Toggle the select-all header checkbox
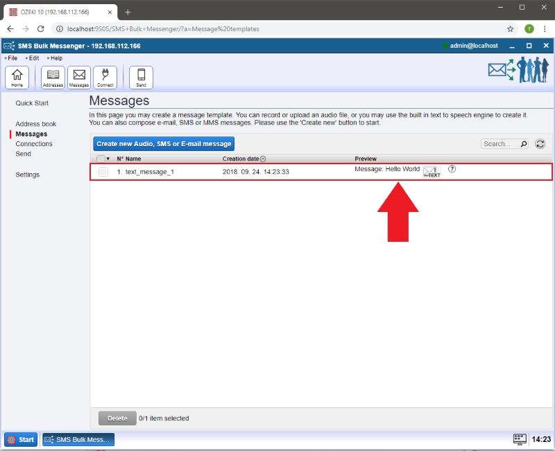The image size is (555, 451). point(101,159)
